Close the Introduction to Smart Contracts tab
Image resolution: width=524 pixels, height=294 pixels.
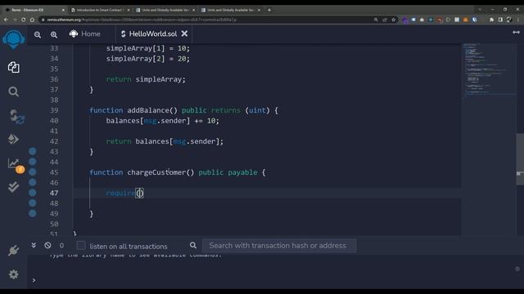pos(129,10)
